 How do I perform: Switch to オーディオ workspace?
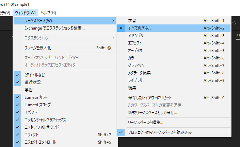(174, 51)
